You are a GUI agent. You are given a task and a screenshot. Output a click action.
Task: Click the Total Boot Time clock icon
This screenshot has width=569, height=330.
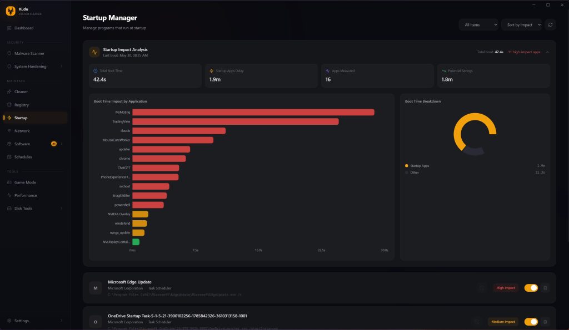(x=96, y=71)
